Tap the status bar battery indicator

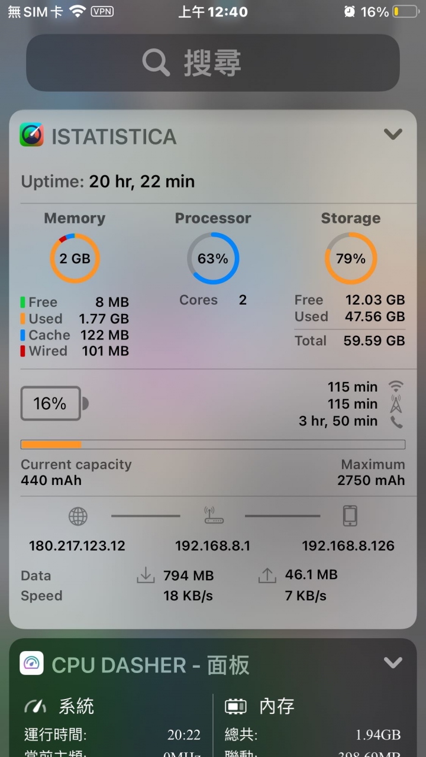click(405, 11)
